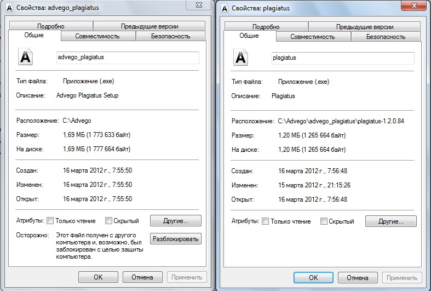Click the advego_plagiatus file icon

click(x=26, y=58)
